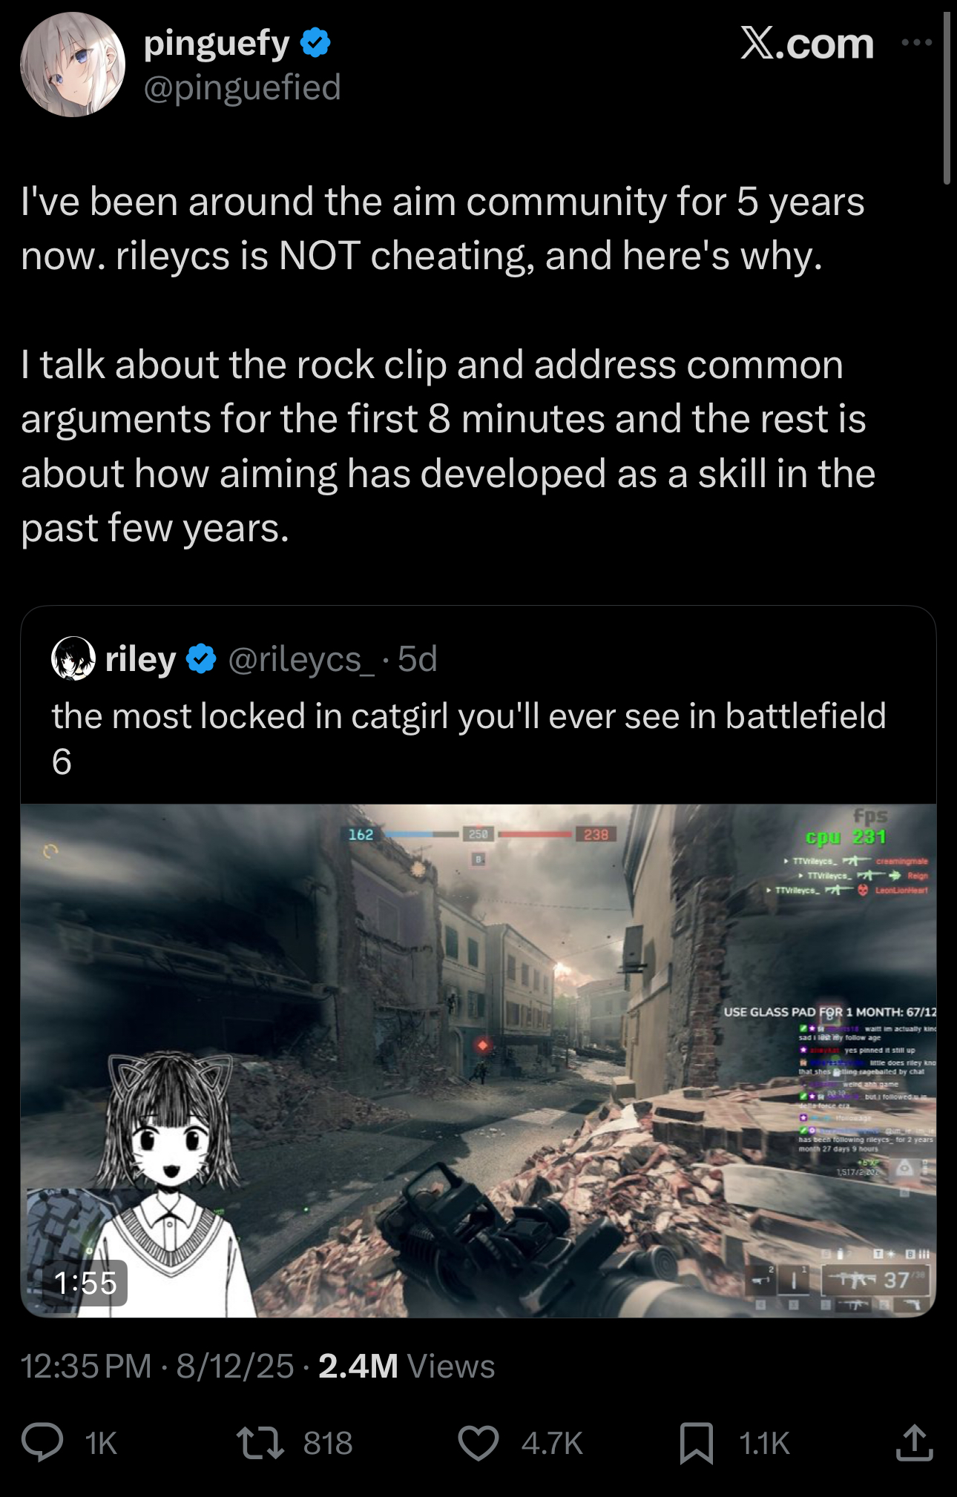
Task: Like the post with the heart icon
Action: pyautogui.click(x=479, y=1443)
